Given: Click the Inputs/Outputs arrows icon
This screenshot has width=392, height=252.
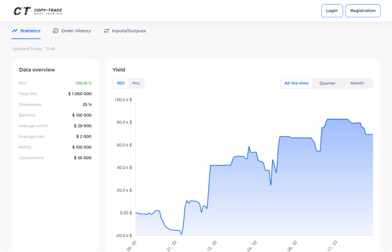Looking at the screenshot, I should [106, 31].
